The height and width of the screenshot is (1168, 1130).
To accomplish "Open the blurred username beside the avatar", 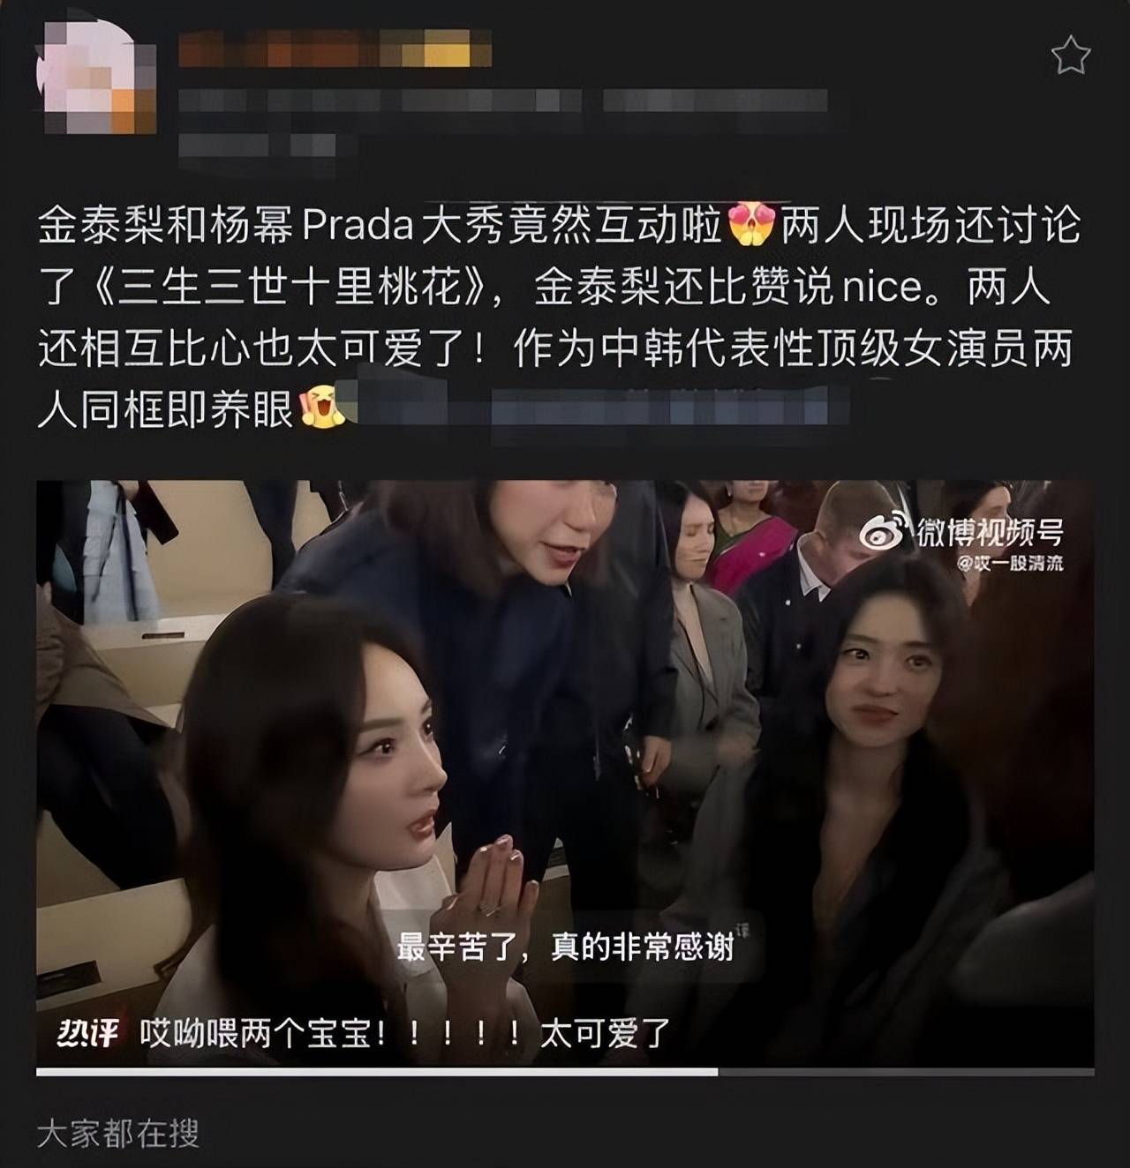I will [x=335, y=49].
